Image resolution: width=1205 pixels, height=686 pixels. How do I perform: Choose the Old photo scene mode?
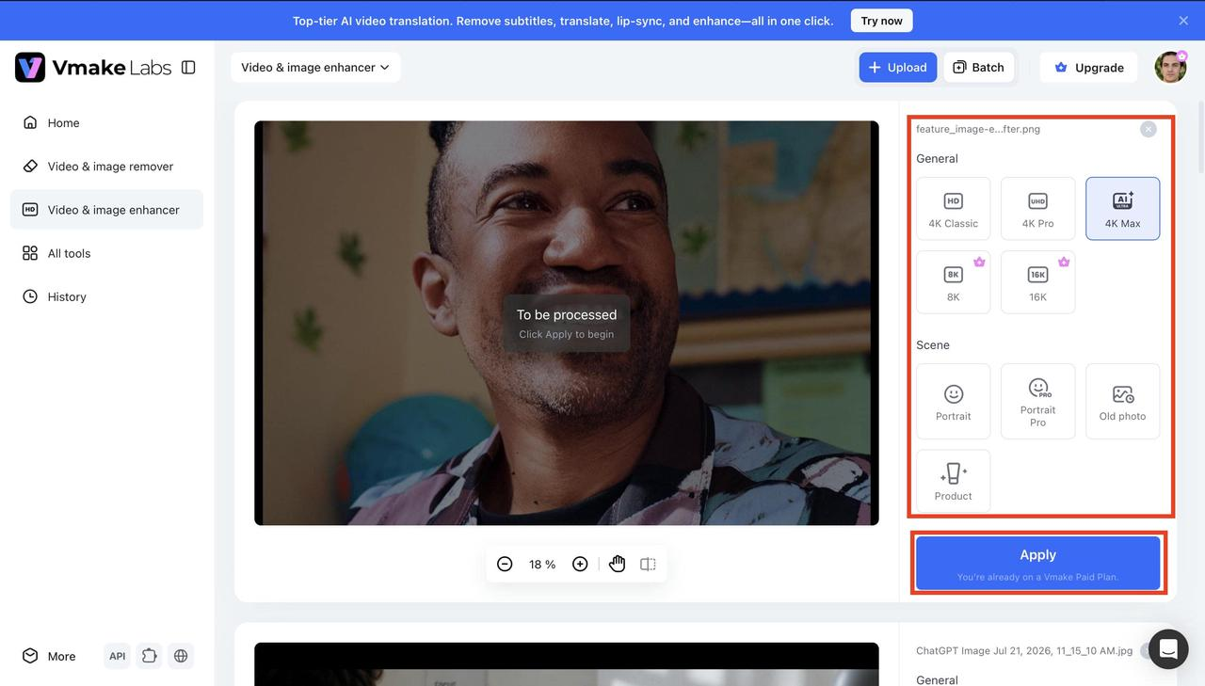pos(1123,402)
